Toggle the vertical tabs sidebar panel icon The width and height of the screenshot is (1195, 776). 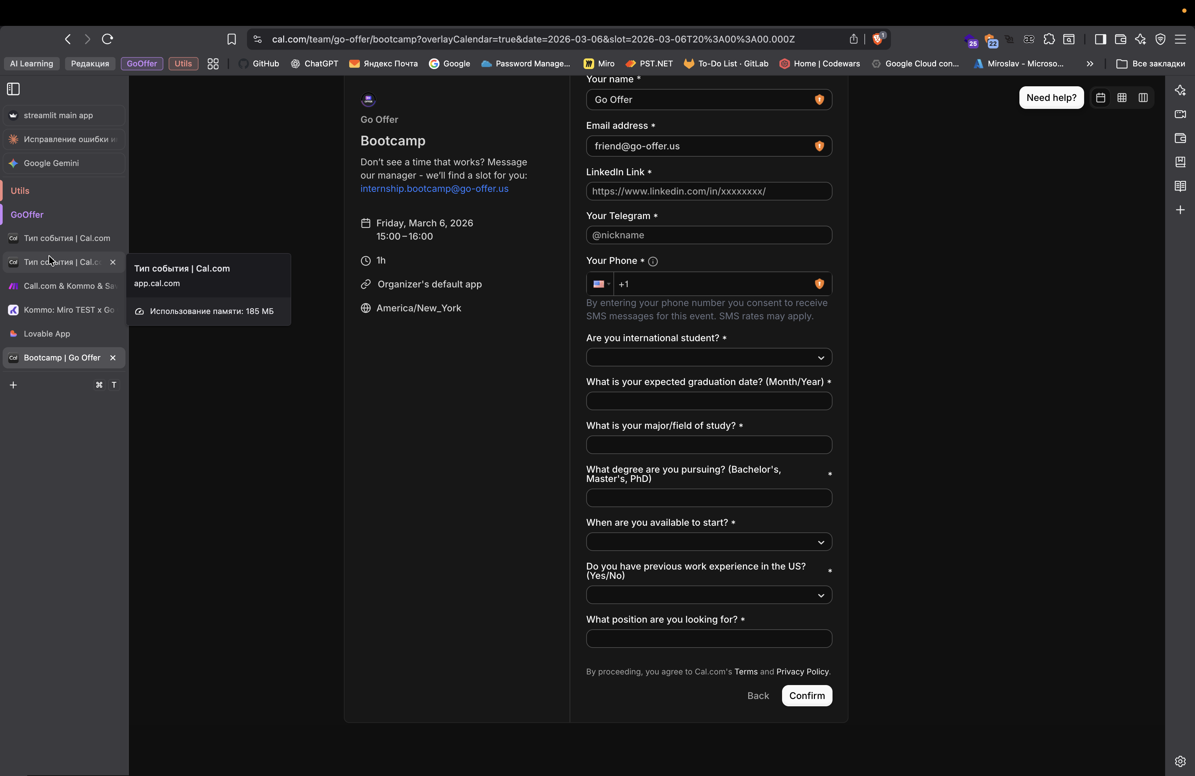click(14, 89)
